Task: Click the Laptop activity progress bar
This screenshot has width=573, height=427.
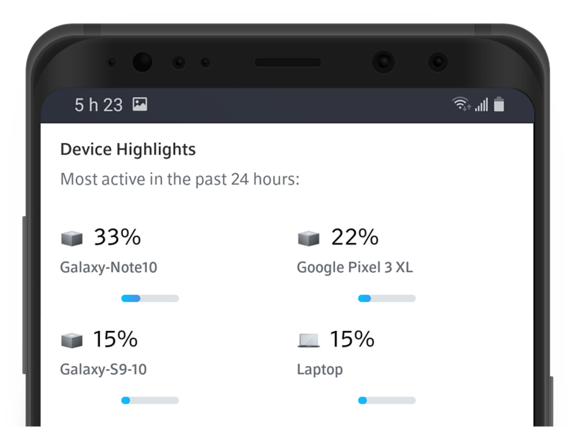Action: coord(386,400)
